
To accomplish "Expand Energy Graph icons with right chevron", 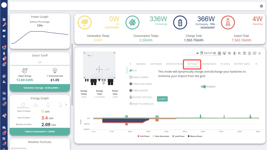I will (x=66, y=105).
